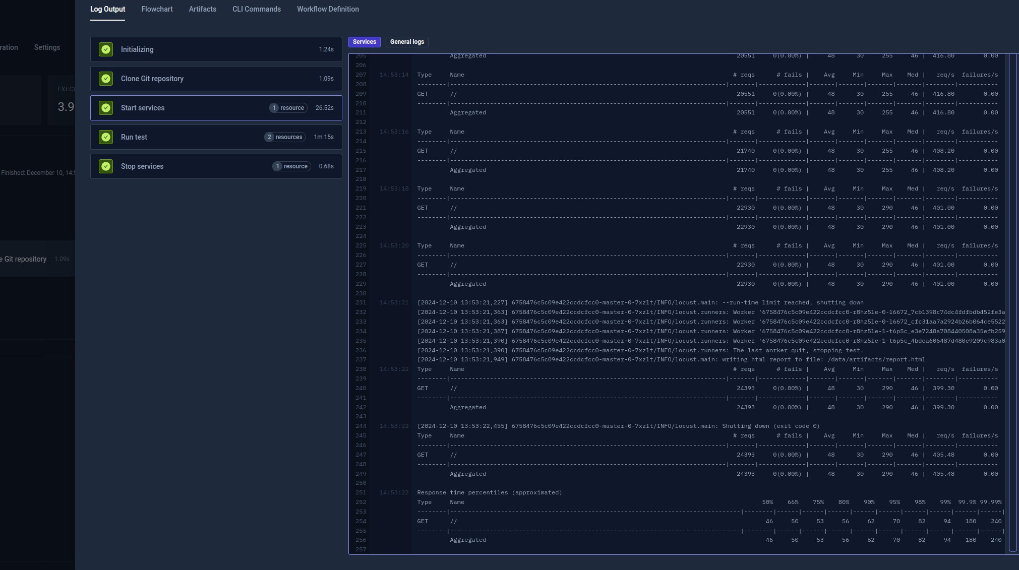This screenshot has width=1019, height=570.
Task: Click the green check icon on Initializing step
Action: [106, 49]
